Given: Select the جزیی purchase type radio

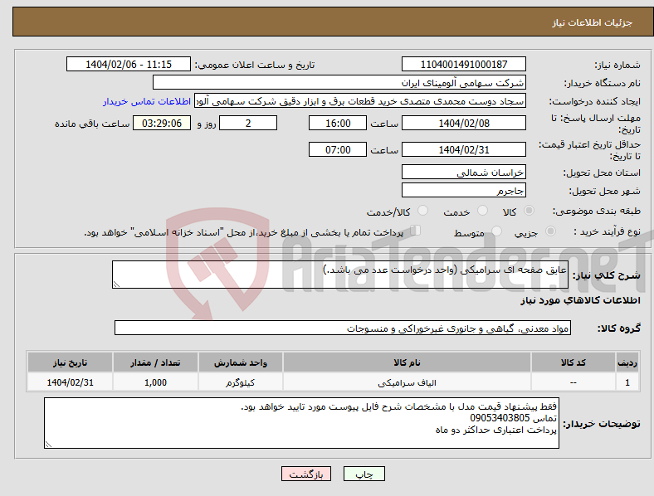Looking at the screenshot, I should click(x=550, y=231).
